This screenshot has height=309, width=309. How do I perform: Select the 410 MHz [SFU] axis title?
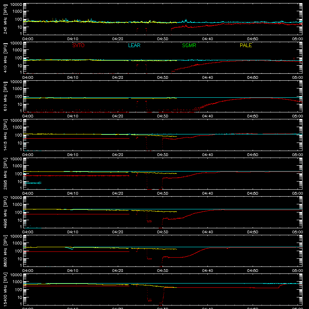(5, 58)
